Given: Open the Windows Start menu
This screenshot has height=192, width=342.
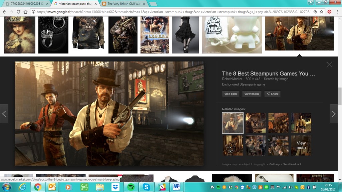Looking at the screenshot, I should click(x=7, y=187).
